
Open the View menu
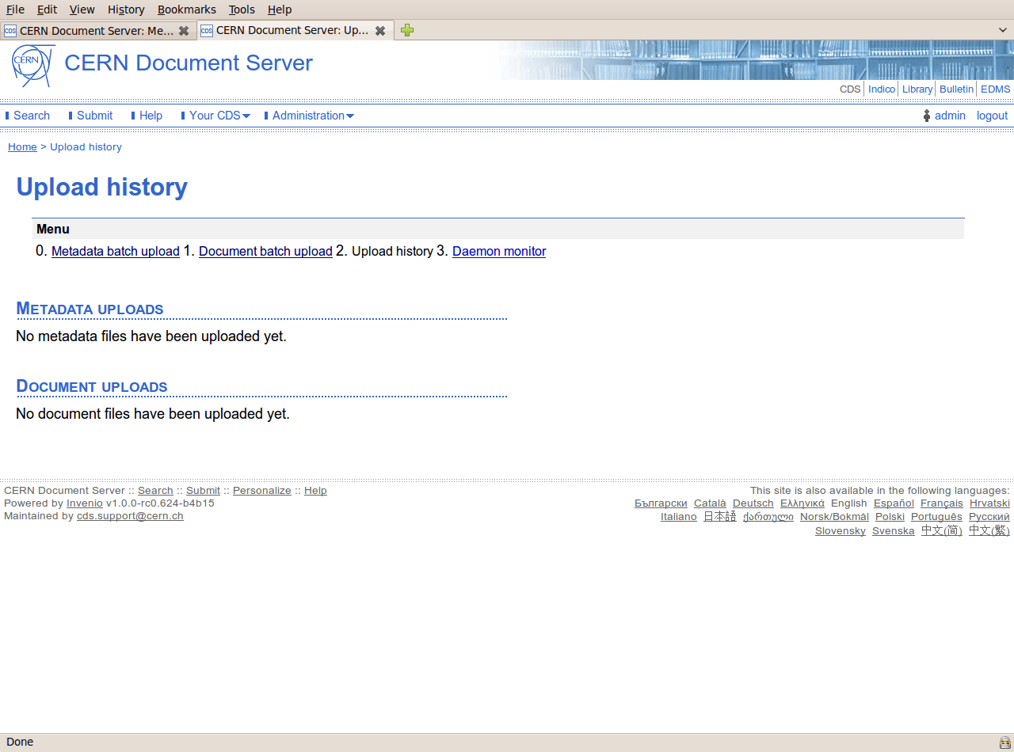tap(82, 9)
